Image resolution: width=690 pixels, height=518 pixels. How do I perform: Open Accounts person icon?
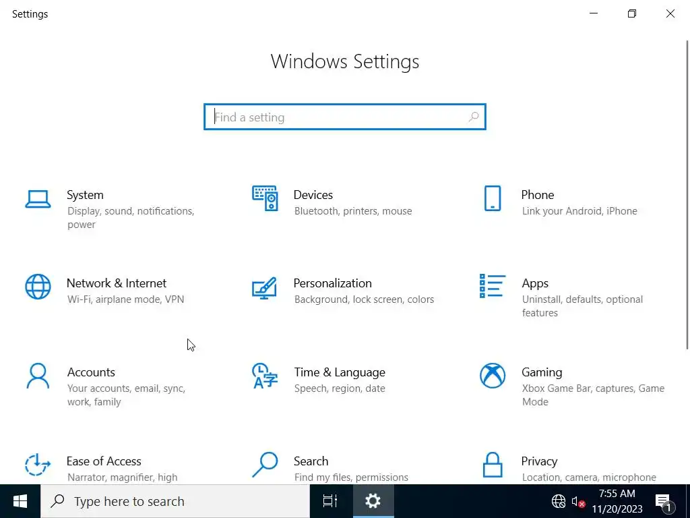pyautogui.click(x=38, y=376)
